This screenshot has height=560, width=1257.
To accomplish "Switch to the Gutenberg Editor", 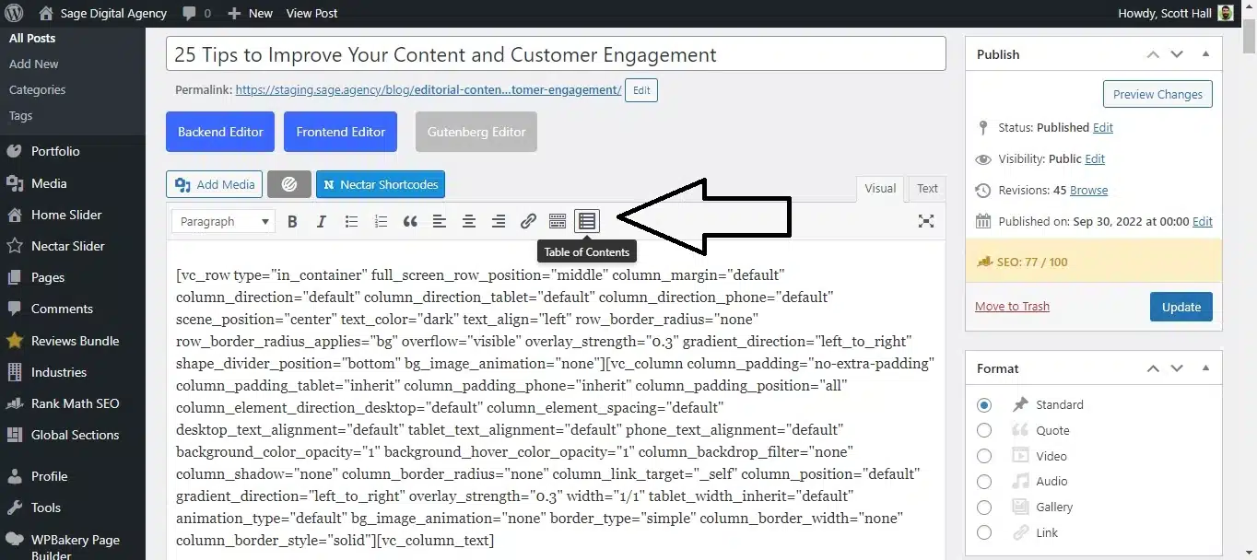I will [476, 132].
